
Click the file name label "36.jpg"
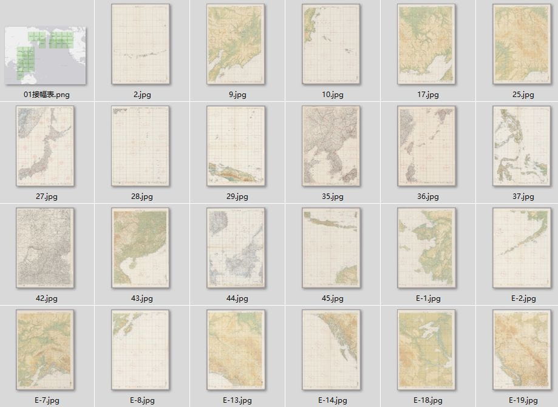click(427, 196)
